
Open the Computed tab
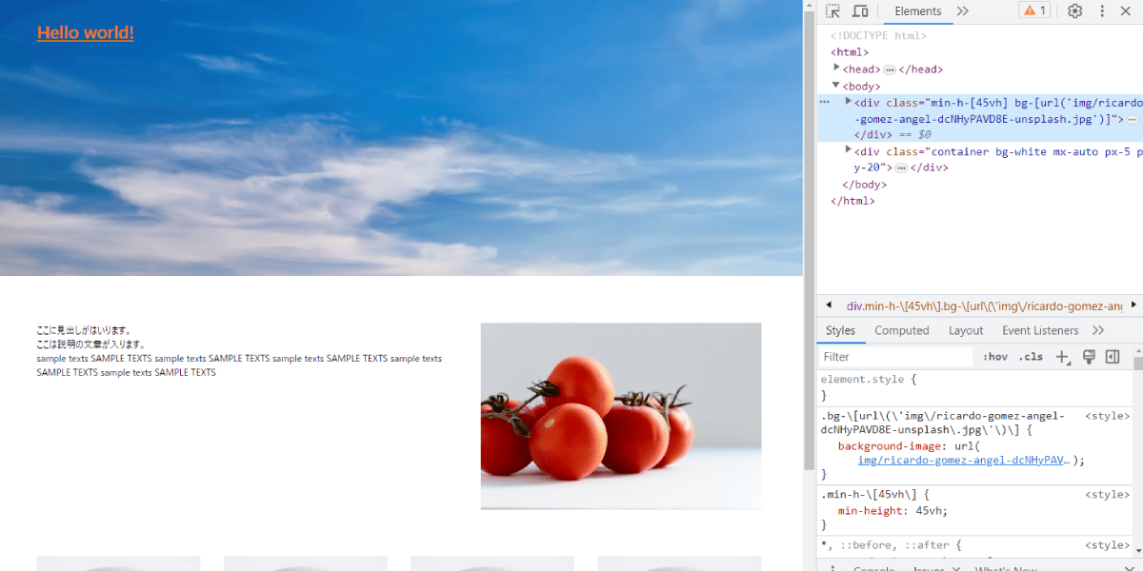(902, 330)
